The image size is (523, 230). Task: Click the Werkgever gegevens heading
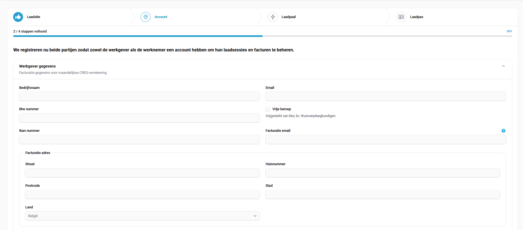pos(37,66)
